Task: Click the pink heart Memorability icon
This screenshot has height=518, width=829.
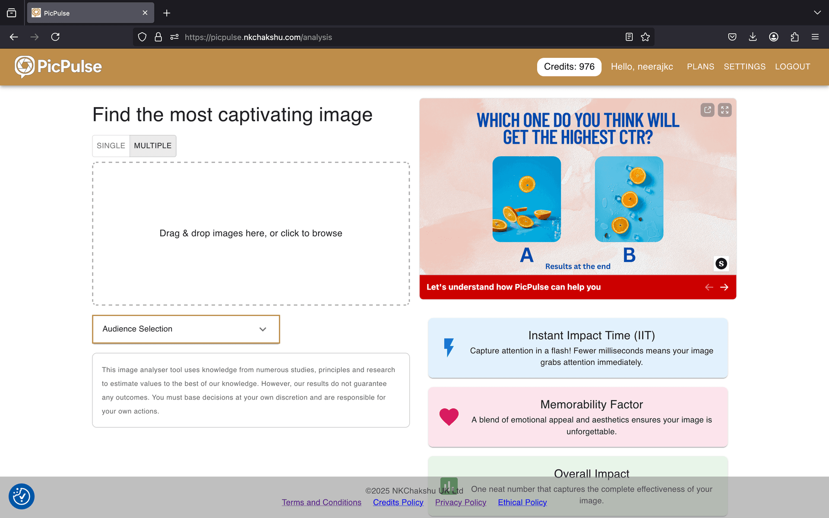Action: coord(449,417)
